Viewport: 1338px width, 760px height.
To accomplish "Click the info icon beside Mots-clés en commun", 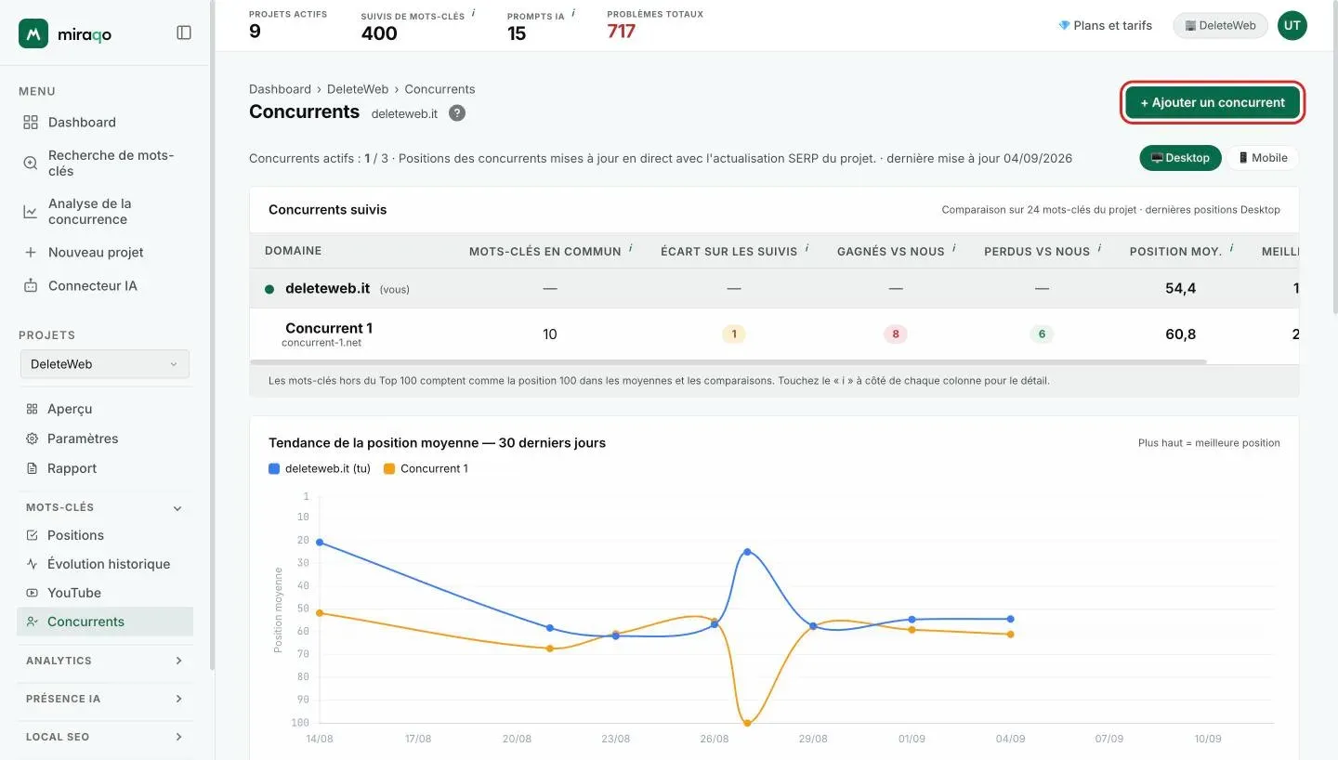I will click(631, 248).
